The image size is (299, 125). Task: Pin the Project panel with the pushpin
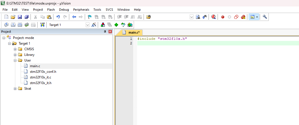(x=105, y=32)
